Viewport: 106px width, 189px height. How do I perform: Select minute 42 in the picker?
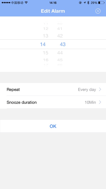click(x=60, y=36)
